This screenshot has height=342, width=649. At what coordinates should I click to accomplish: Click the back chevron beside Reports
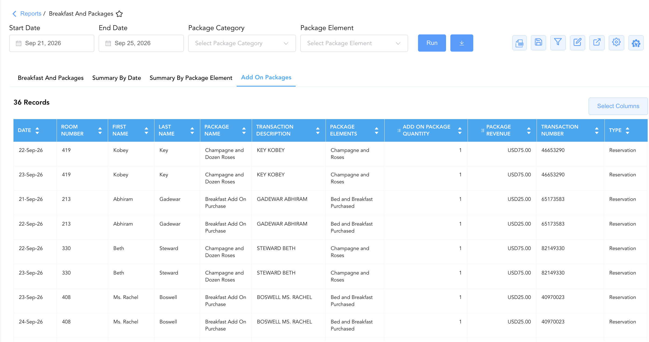[15, 14]
